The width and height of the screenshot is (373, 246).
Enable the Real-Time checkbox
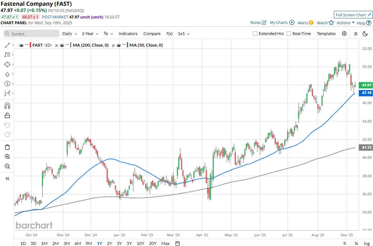[289, 34]
